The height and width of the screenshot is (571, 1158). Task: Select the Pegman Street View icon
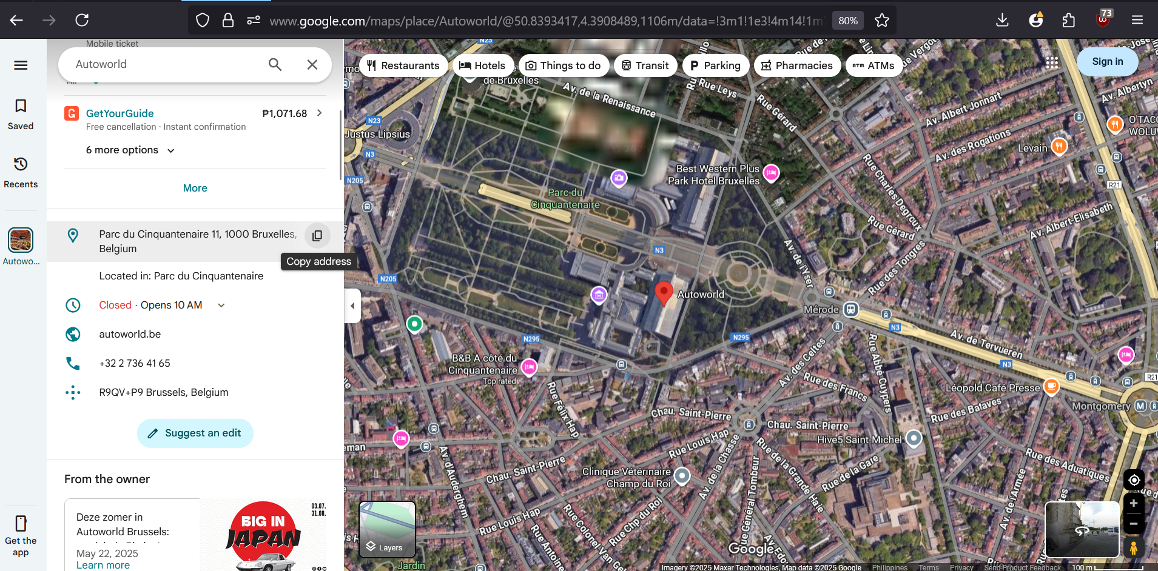coord(1134,548)
